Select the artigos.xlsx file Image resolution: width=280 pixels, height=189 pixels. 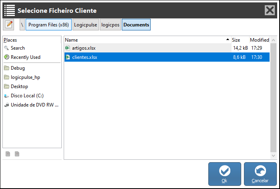[84, 48]
